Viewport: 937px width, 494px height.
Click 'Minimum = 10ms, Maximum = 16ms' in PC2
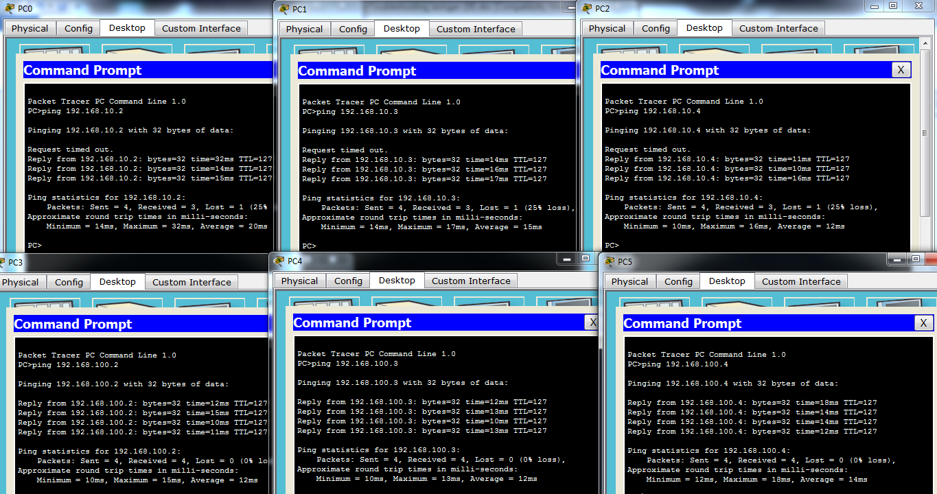pos(734,226)
